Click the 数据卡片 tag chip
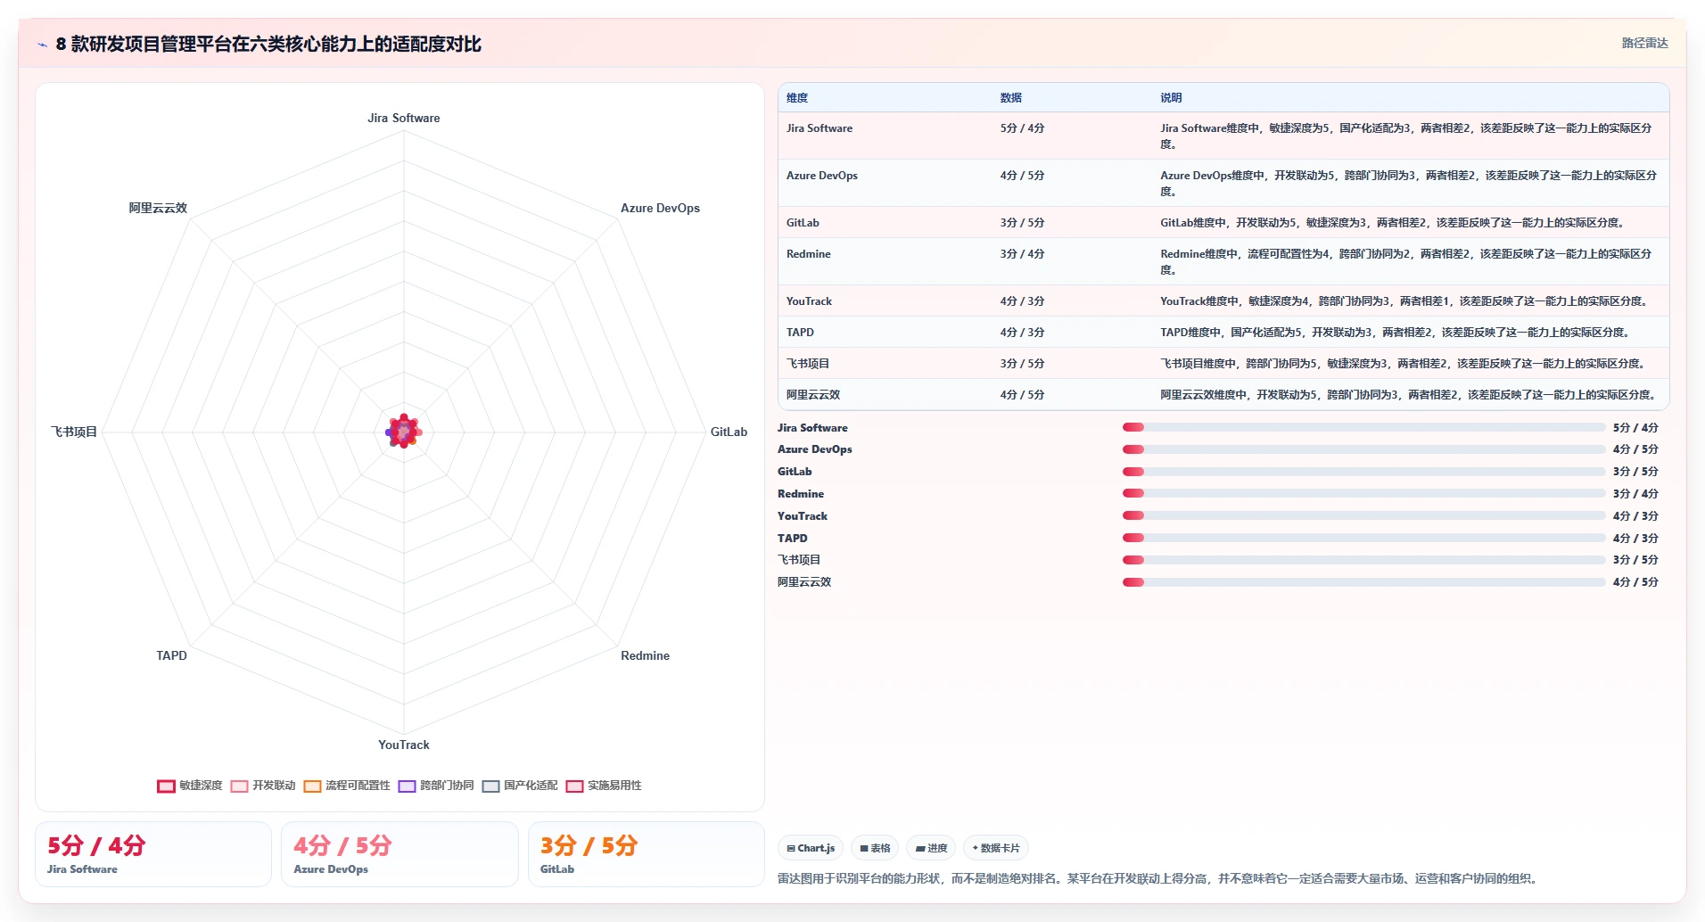Screen dimensions: 1705x922 point(995,848)
